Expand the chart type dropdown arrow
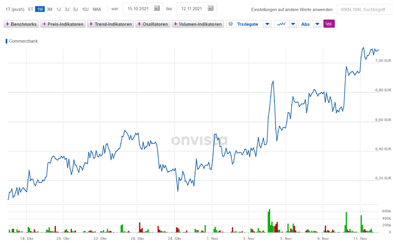 [x=293, y=24]
